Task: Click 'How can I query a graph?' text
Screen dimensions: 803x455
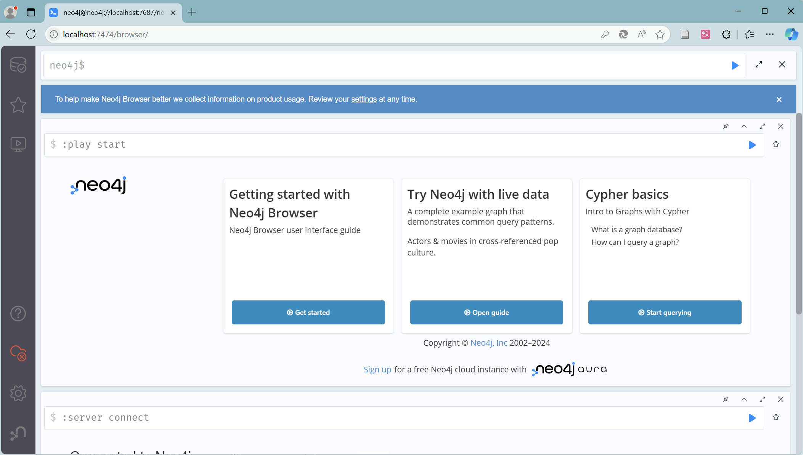Action: [x=635, y=242]
